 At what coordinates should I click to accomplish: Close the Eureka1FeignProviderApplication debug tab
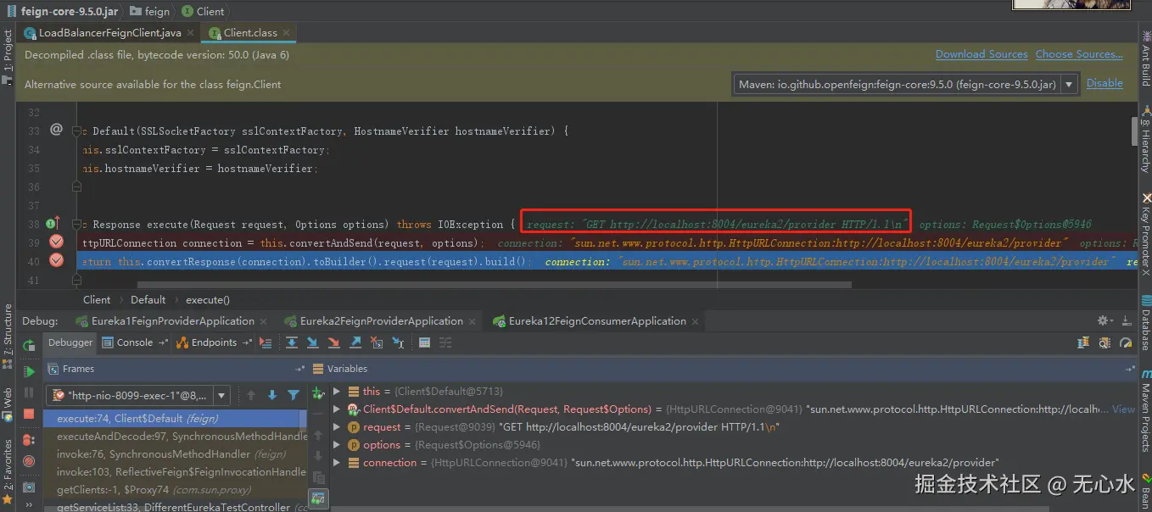(262, 321)
